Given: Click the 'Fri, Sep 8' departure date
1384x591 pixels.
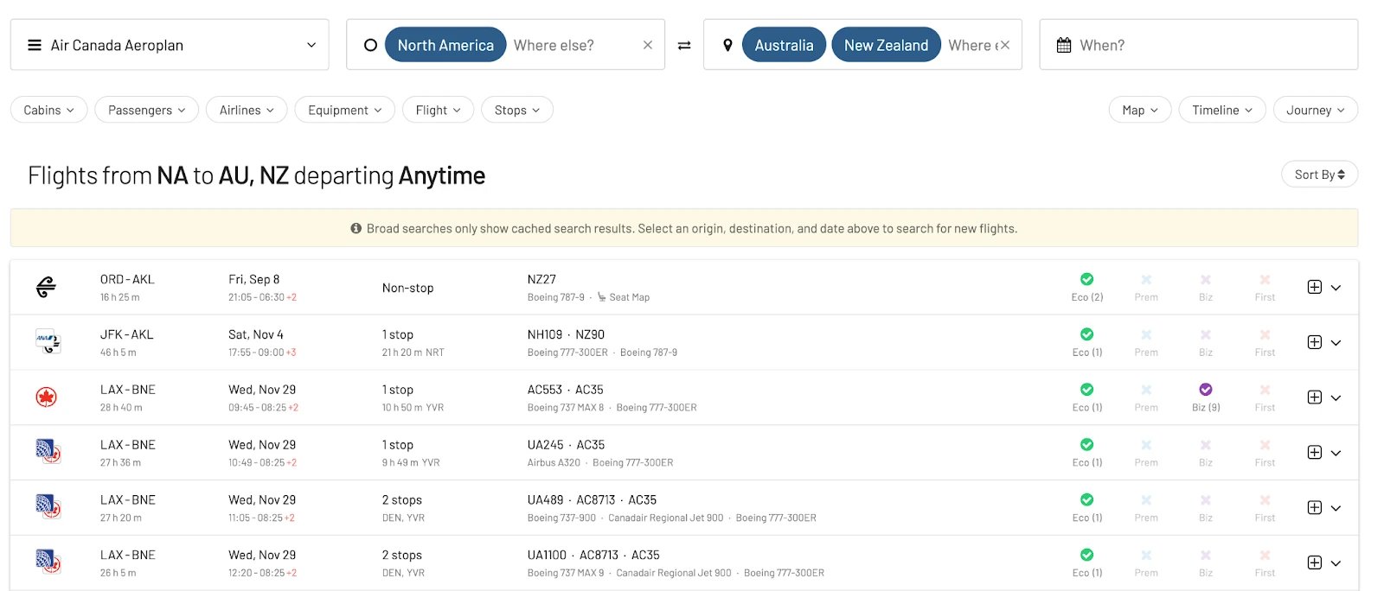Looking at the screenshot, I should [x=254, y=279].
